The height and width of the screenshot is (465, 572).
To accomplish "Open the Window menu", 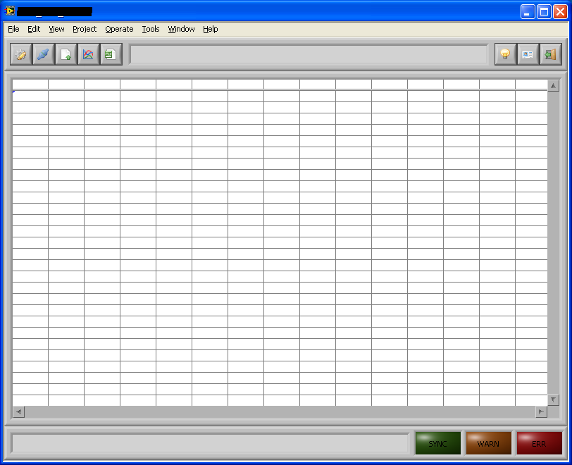I will [181, 29].
